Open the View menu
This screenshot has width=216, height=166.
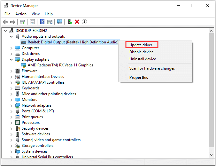point(35,14)
